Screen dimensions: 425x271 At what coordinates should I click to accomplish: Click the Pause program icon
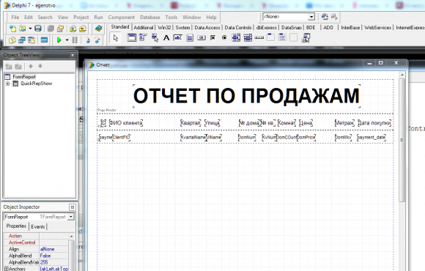pyautogui.click(x=75, y=40)
